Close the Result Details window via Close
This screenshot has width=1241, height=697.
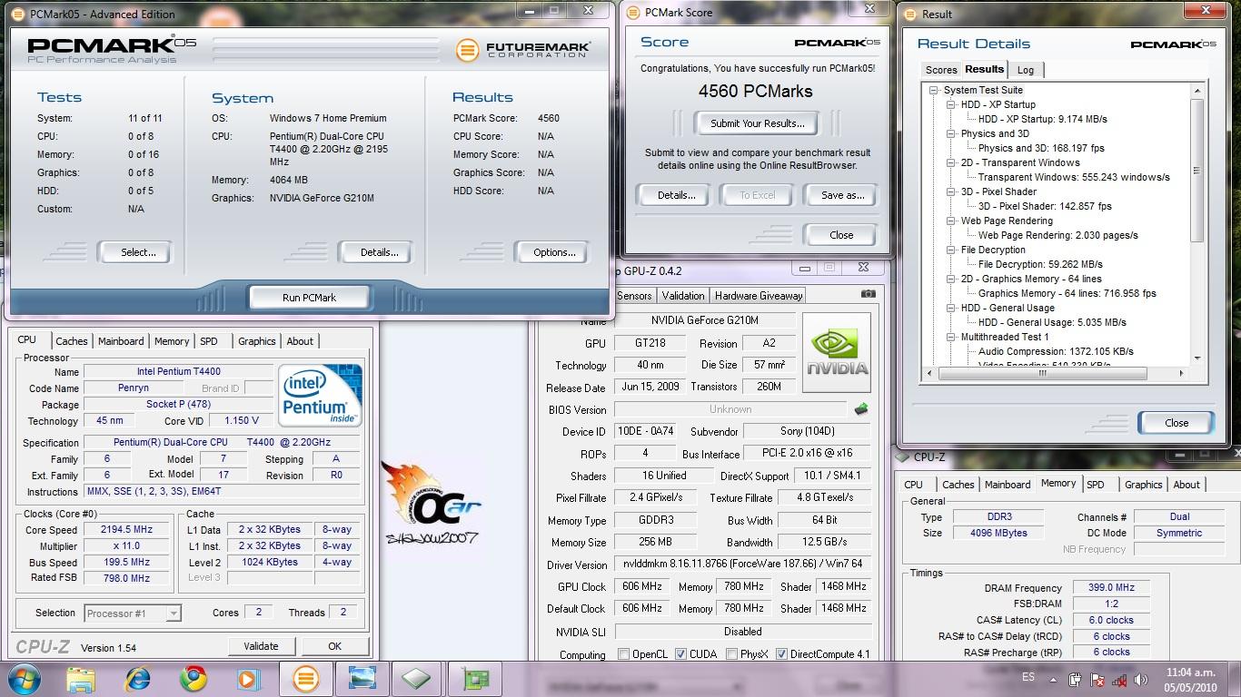[x=1176, y=422]
